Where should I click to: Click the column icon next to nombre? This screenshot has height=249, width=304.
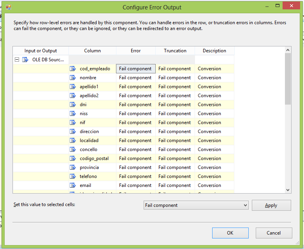pyautogui.click(x=72, y=78)
